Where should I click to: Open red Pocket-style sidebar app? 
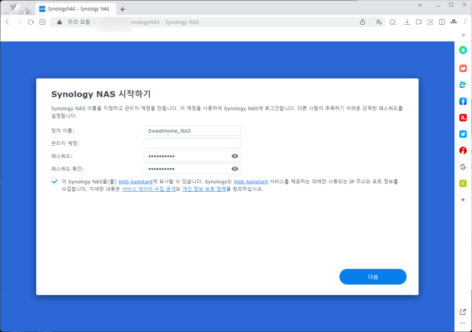pyautogui.click(x=463, y=69)
